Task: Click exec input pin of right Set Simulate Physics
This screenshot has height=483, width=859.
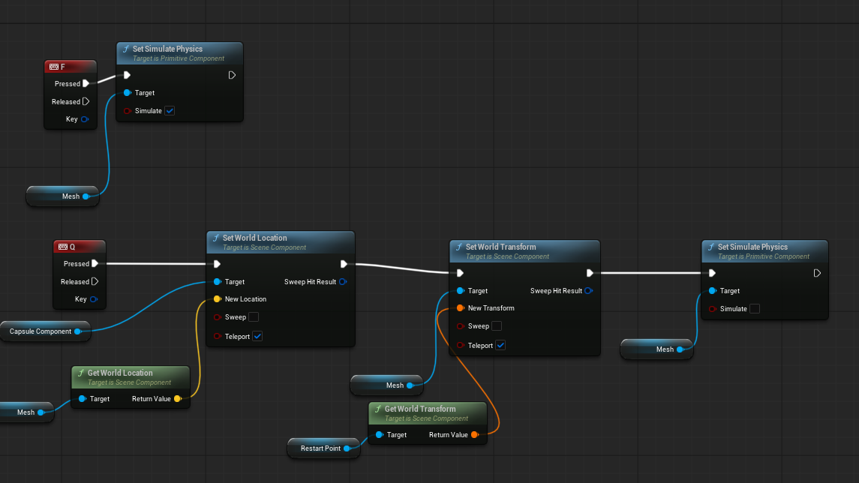Action: click(712, 273)
